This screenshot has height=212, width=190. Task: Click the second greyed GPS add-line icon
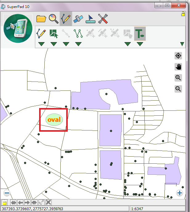click(103, 33)
